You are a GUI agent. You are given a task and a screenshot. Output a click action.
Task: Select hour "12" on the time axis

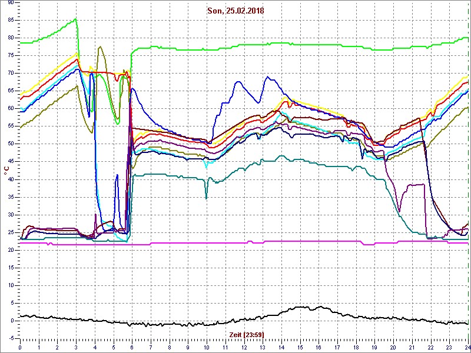[x=244, y=348]
